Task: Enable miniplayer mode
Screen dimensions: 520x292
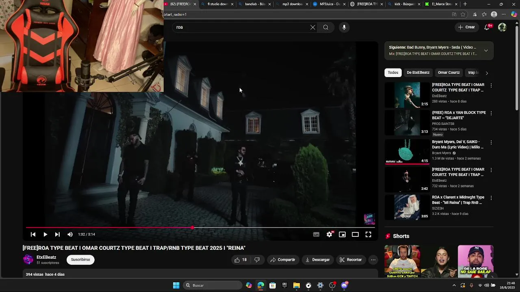Action: 342,234
